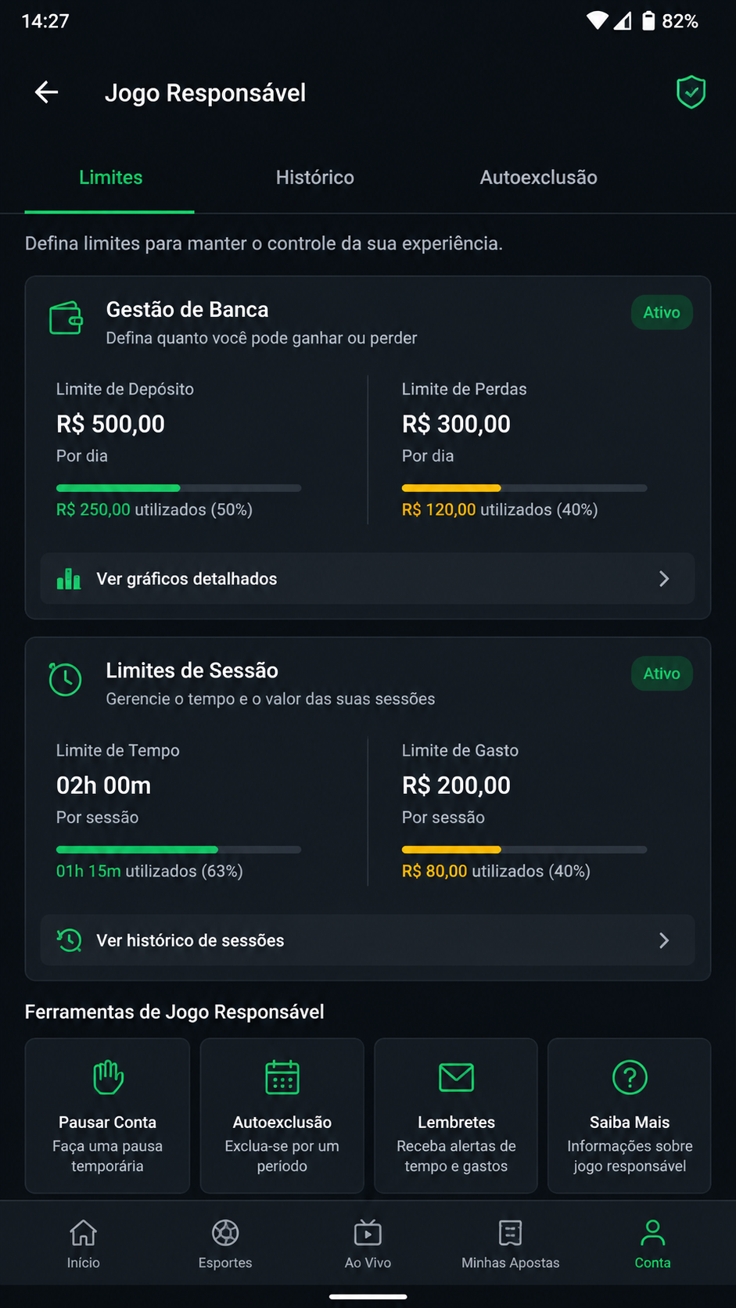Screen dimensions: 736x1308
Task: Open the Autoexclusão calendar tool card
Action: pos(282,1115)
